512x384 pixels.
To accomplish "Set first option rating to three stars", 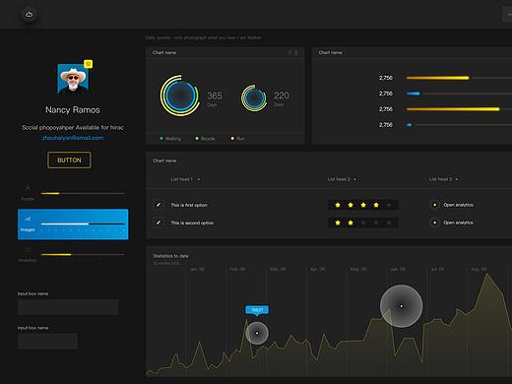I will click(x=363, y=205).
